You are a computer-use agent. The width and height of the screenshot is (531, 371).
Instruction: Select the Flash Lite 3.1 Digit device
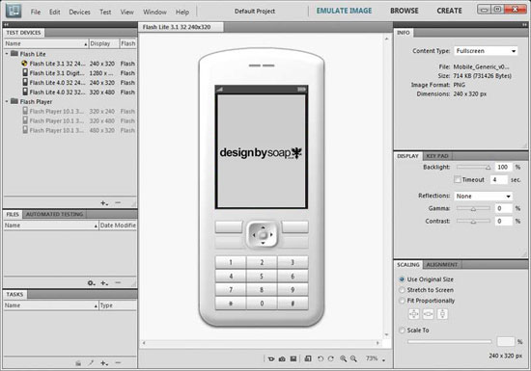(x=70, y=73)
